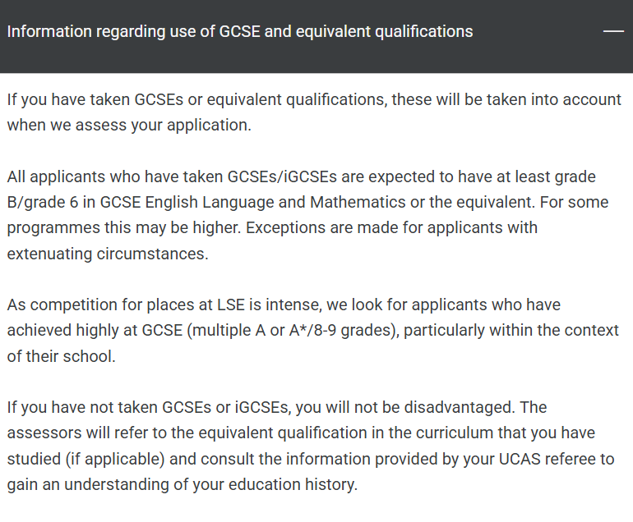Click the text 'studied (if applicable)'

pos(85,459)
